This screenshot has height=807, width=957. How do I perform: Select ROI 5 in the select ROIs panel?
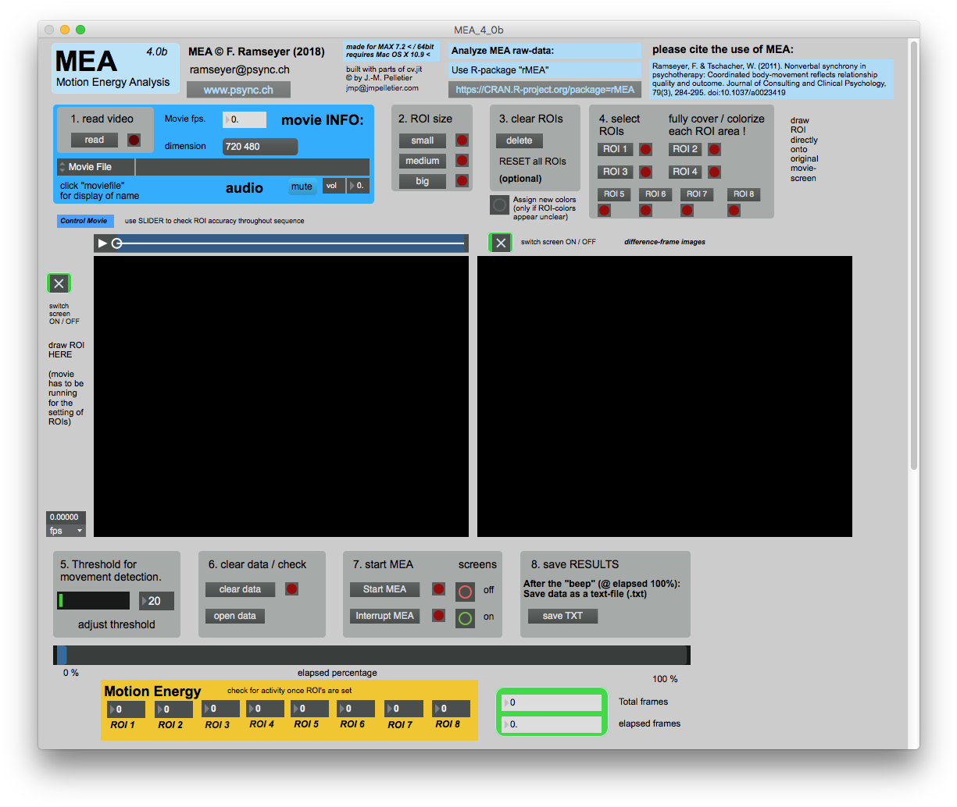tap(613, 193)
